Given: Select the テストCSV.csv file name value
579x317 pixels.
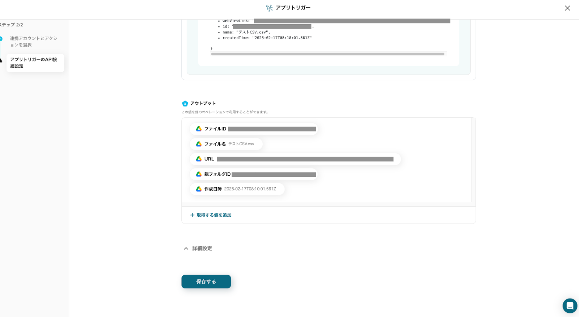Looking at the screenshot, I should [x=241, y=144].
